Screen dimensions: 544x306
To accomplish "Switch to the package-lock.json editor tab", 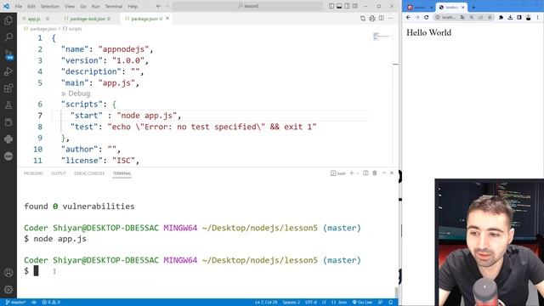I will (x=88, y=19).
